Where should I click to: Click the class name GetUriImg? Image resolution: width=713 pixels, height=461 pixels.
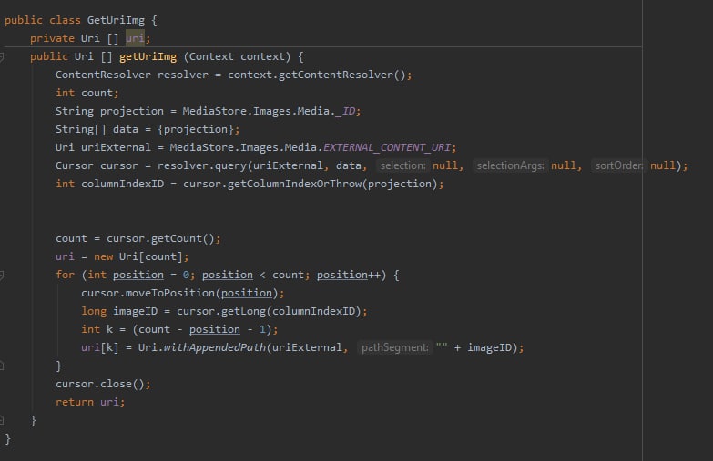[x=116, y=20]
